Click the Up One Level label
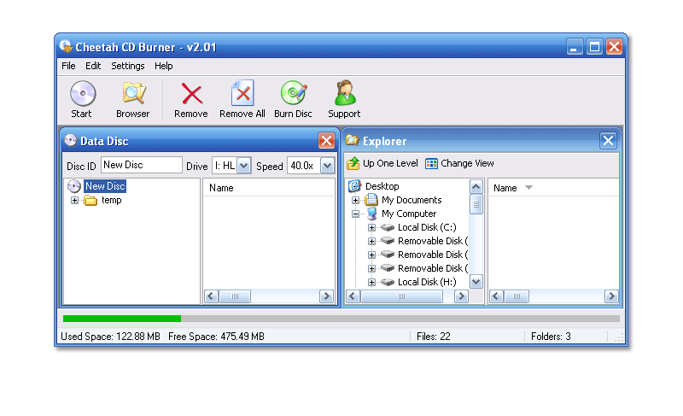 pyautogui.click(x=390, y=163)
